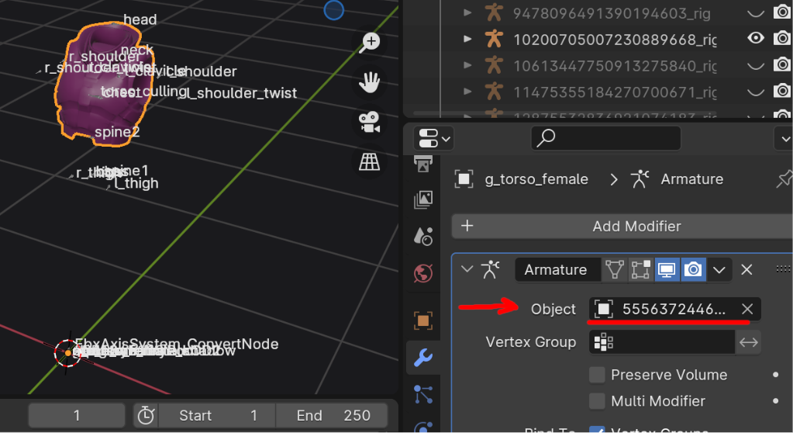Open the World properties globe tab
The width and height of the screenshot is (793, 433).
coord(423,273)
